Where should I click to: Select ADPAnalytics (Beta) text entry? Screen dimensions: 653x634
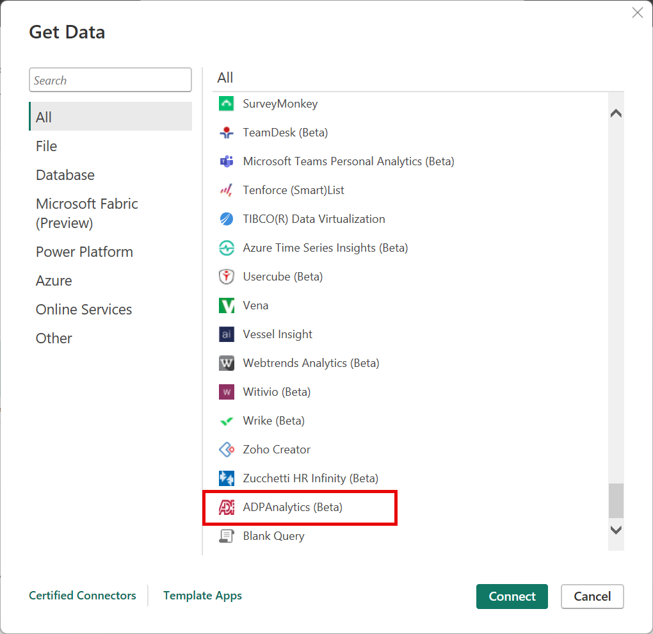coord(293,507)
